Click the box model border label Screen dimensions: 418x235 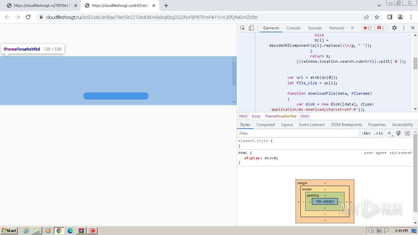click(307, 189)
